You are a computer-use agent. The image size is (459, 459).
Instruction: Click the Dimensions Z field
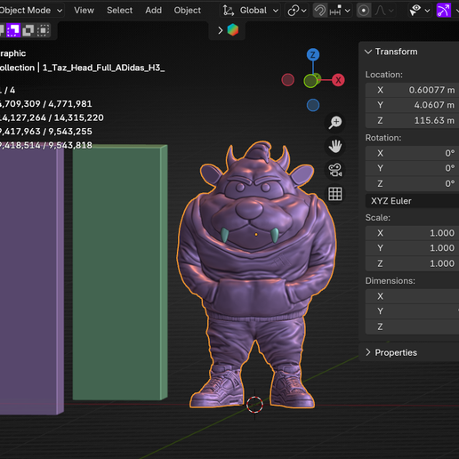tap(412, 326)
